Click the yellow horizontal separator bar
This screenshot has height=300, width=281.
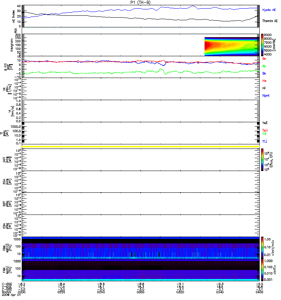[x=140, y=147]
